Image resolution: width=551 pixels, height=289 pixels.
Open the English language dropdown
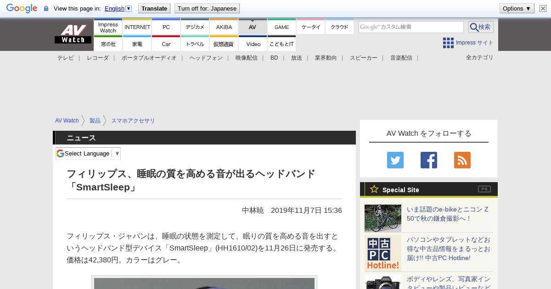(118, 8)
